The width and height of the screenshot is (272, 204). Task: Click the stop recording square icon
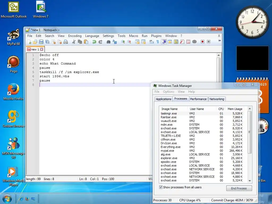click(209, 42)
